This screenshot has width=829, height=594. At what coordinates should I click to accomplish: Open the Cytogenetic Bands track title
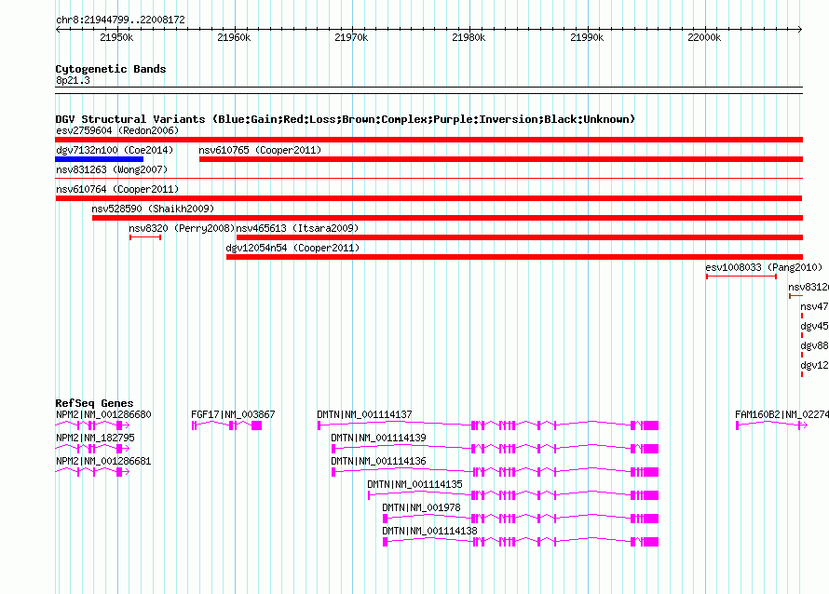[x=111, y=69]
